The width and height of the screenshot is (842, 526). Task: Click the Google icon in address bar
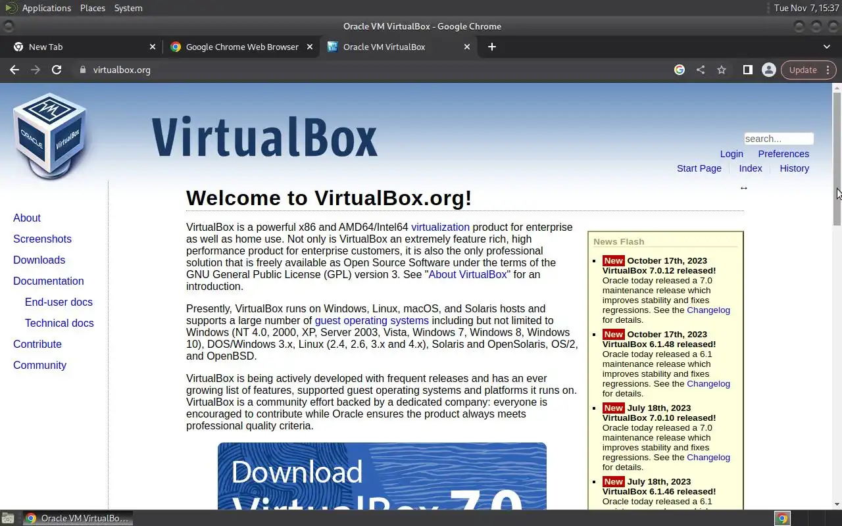680,70
